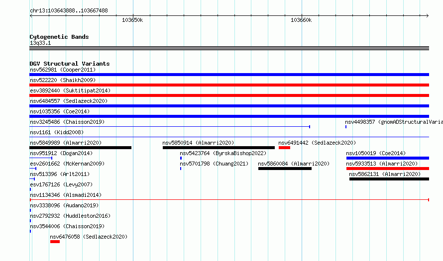Open nsv5862131 (Almarri2020) label
The image size is (443, 261).
coord(385,174)
